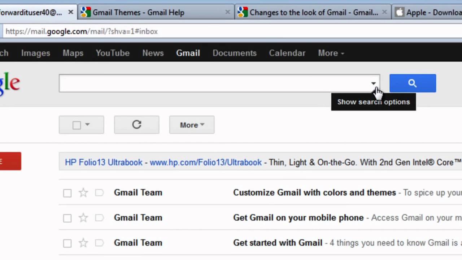Open the More actions dropdown
Screen dimensions: 462x260
click(192, 125)
